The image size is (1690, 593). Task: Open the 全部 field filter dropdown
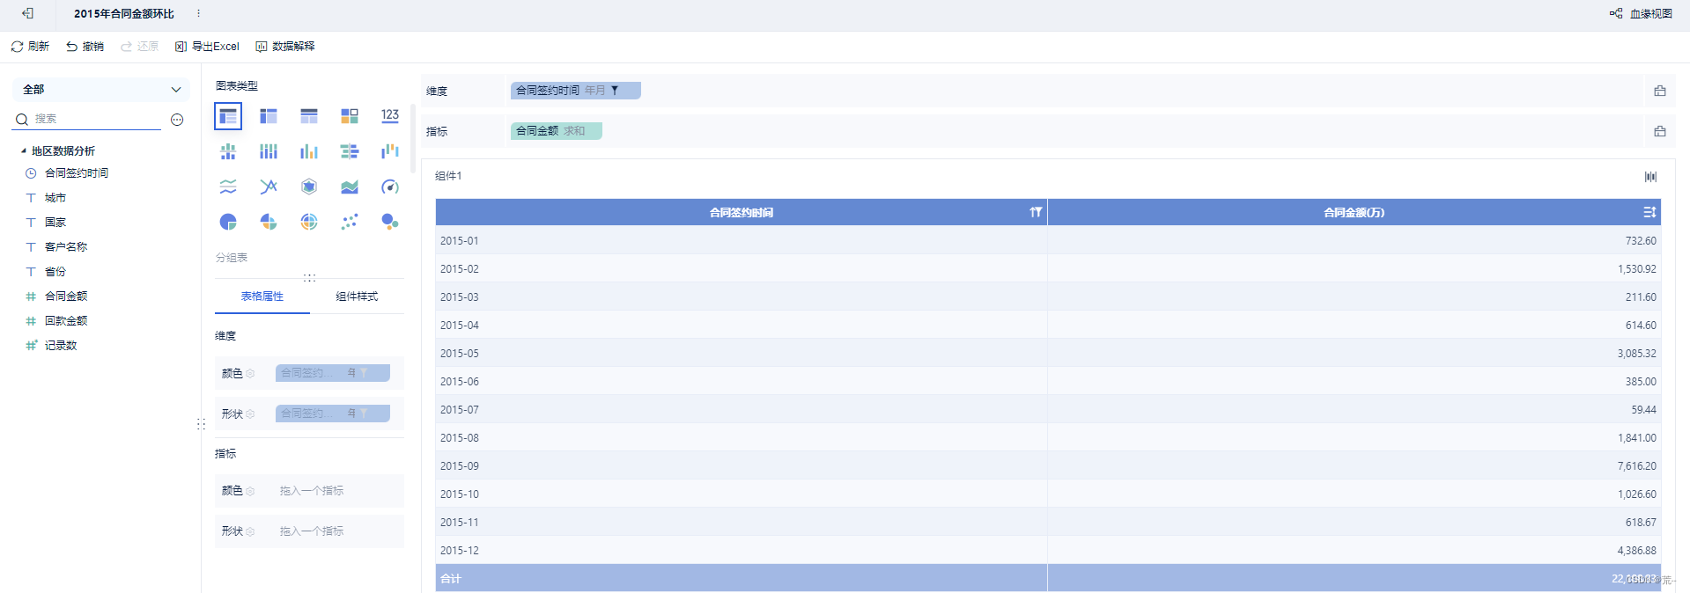pos(101,90)
